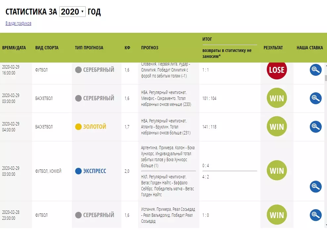Open magnifier icon in the Экспресс row
The height and width of the screenshot is (230, 327).
point(315,186)
